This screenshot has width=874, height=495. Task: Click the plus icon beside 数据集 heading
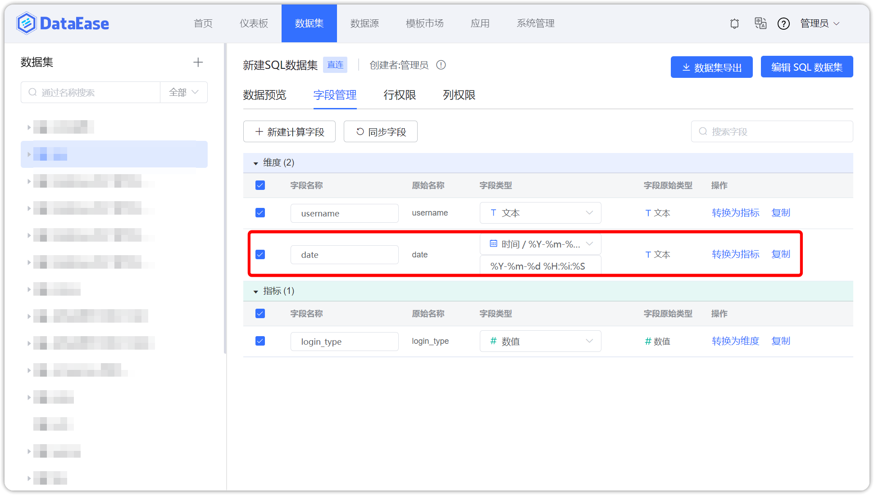click(198, 62)
